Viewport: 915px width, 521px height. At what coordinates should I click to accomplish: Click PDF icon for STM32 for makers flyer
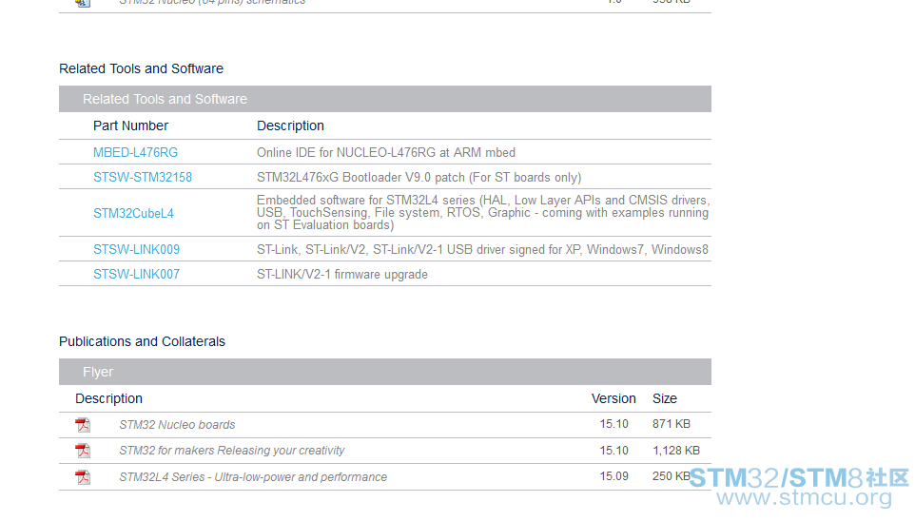83,451
